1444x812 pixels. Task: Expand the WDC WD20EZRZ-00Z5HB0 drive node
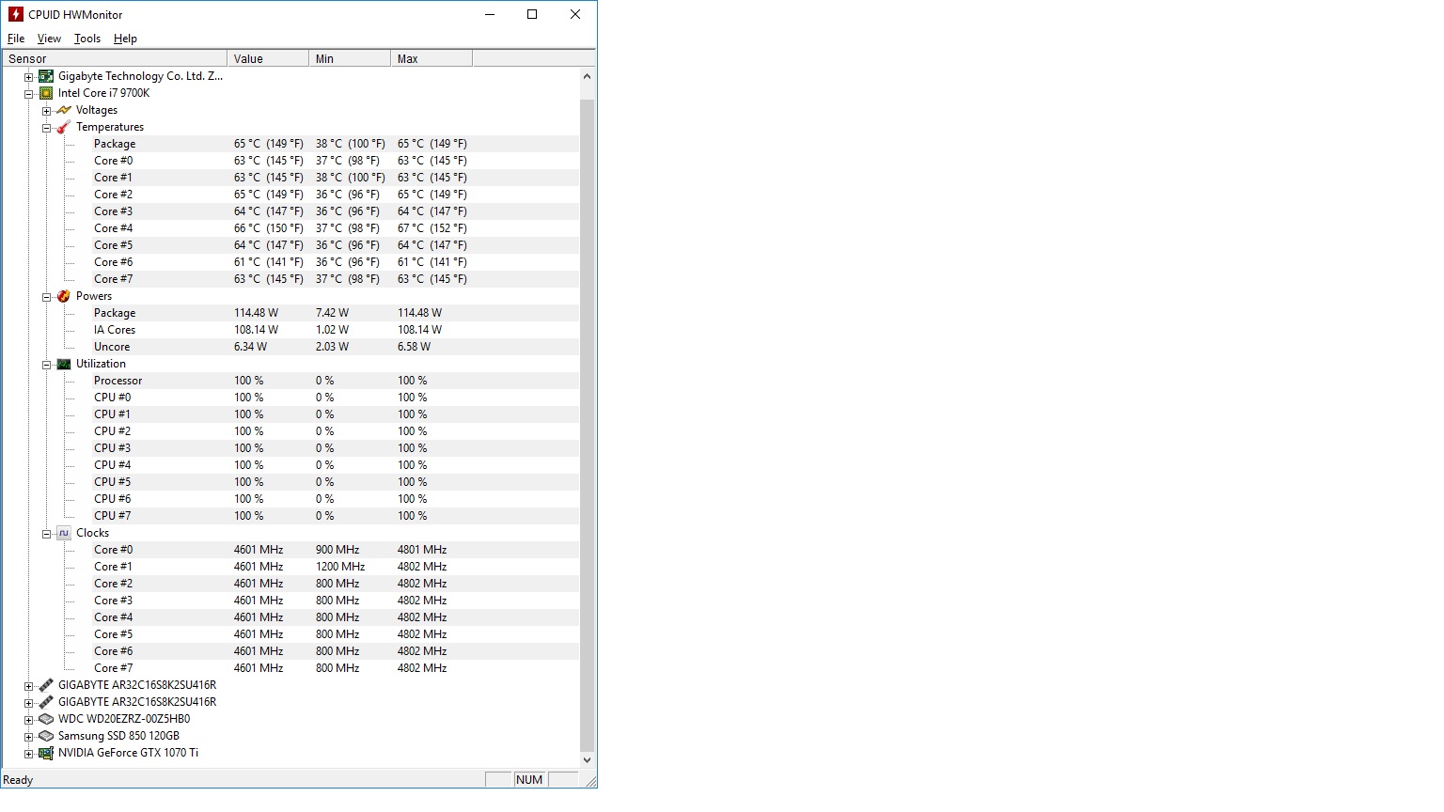pos(28,720)
